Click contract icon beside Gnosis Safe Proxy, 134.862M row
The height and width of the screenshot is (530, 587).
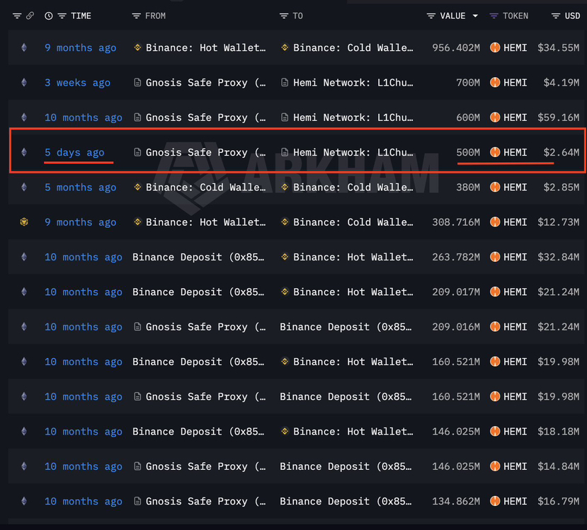(137, 501)
